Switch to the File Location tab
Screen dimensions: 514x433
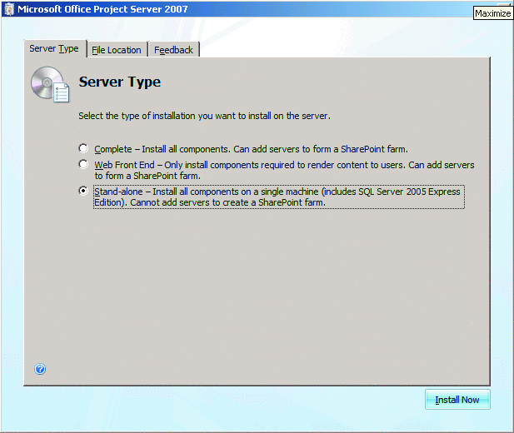(x=117, y=50)
